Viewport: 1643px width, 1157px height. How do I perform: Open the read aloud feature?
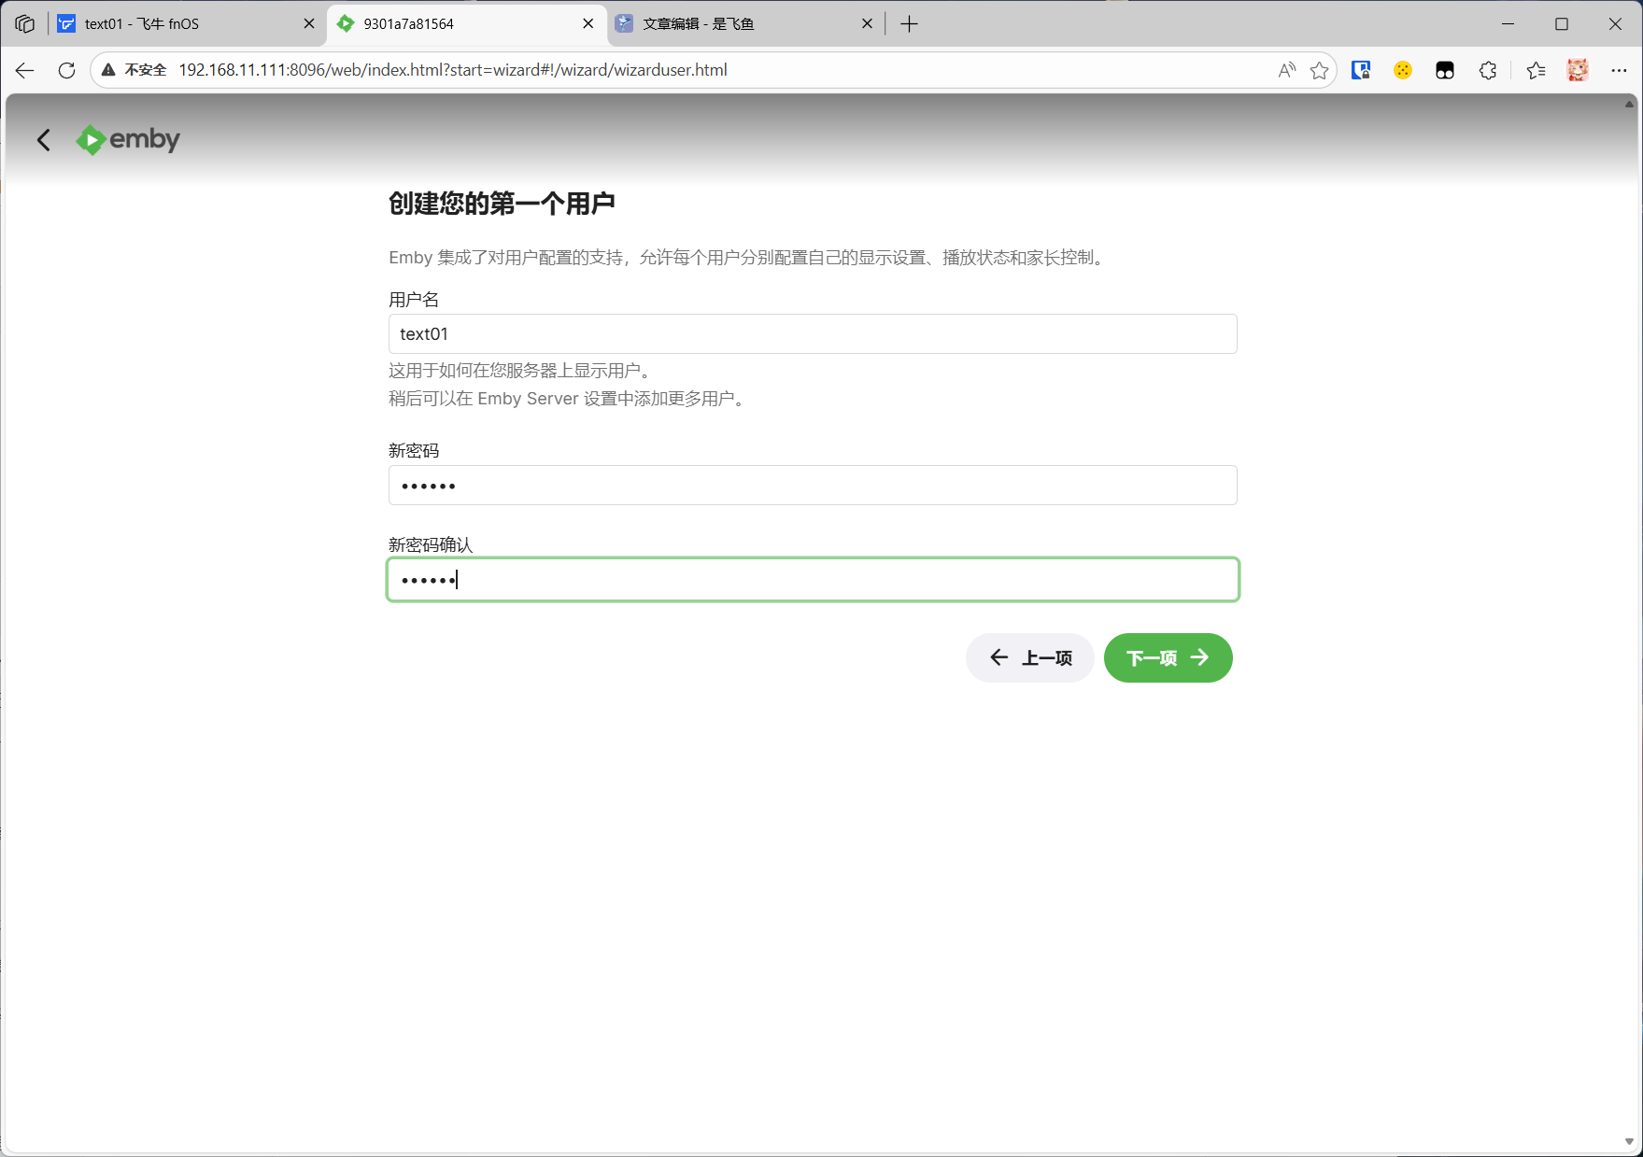click(x=1286, y=70)
